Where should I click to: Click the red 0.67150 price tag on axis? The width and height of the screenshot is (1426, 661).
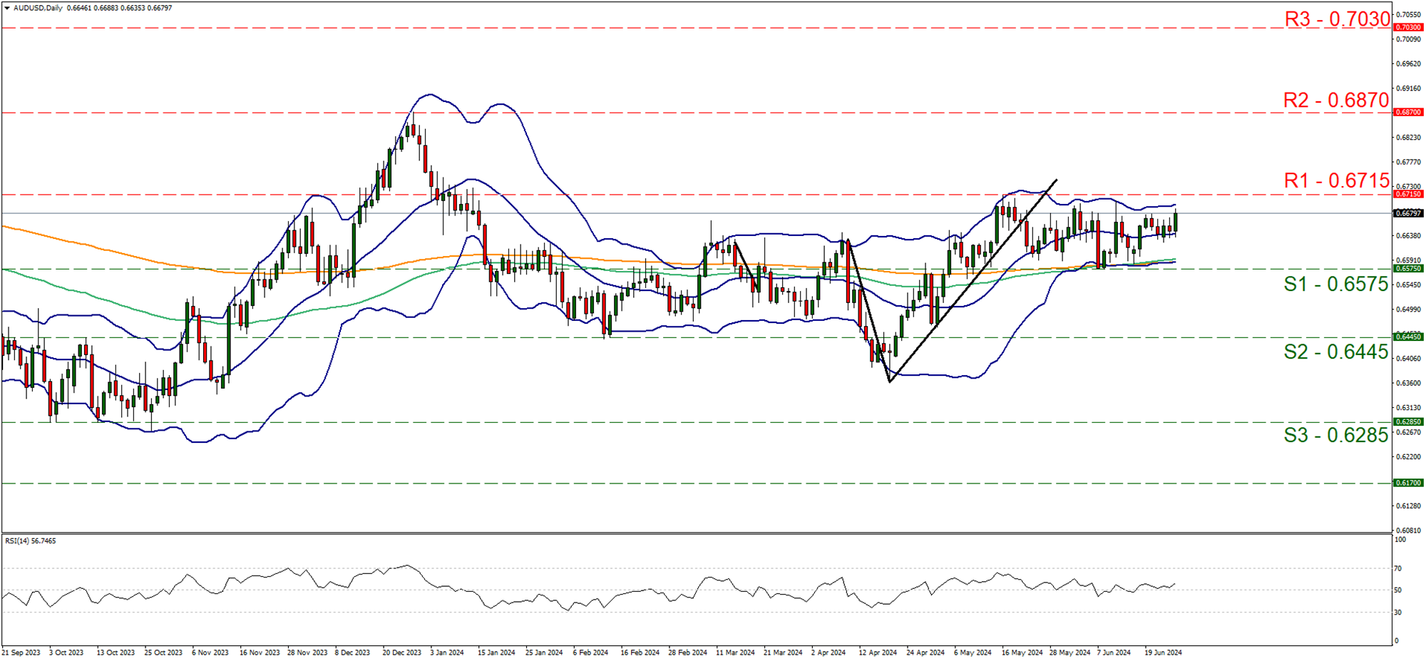1408,194
